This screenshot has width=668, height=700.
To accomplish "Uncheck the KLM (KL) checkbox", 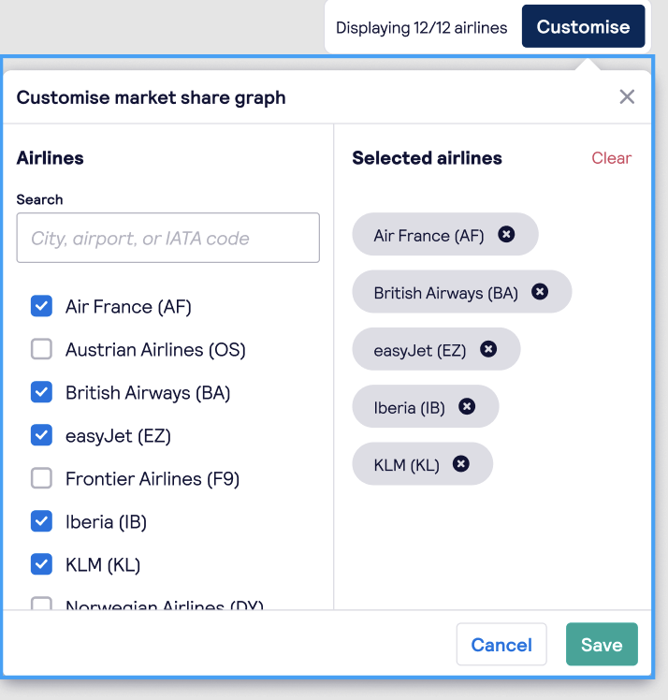I will click(41, 564).
